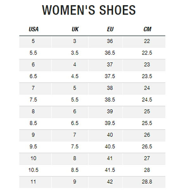Click USA size 5 cell

tap(35, 41)
